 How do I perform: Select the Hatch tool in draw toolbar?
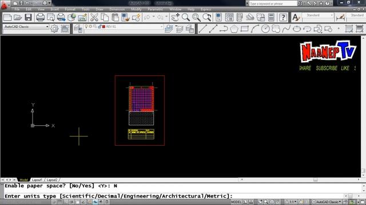pos(349,29)
